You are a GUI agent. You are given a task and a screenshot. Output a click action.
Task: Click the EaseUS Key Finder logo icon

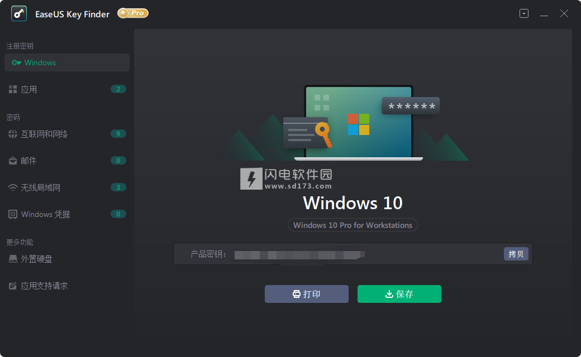19,14
